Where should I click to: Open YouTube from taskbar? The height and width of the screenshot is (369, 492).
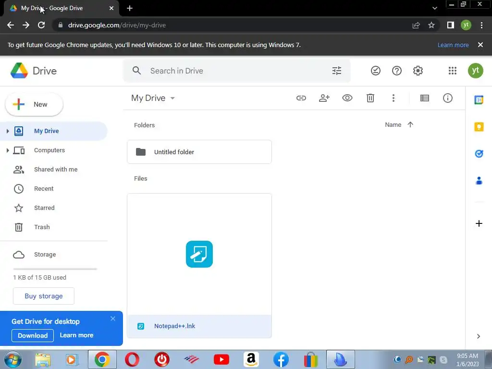pos(221,359)
